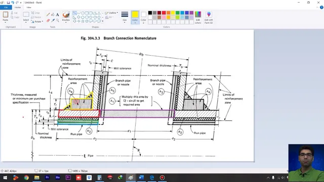324x182 pixels.
Task: Select the Pencil tool
Action: click(x=48, y=15)
